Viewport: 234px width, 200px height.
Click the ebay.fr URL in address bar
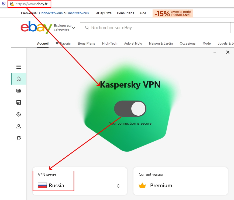pos(31,4)
